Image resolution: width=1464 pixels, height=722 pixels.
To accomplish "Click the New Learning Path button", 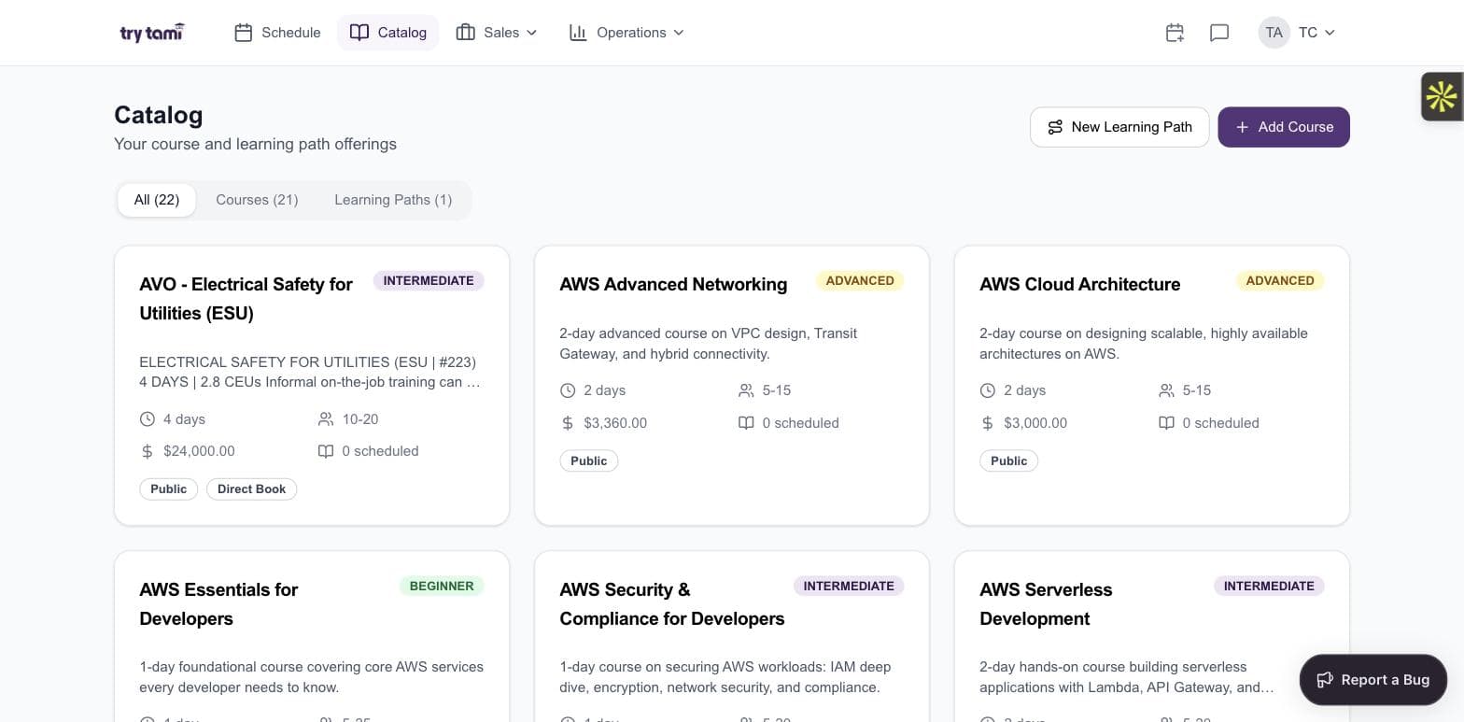I will [x=1119, y=127].
